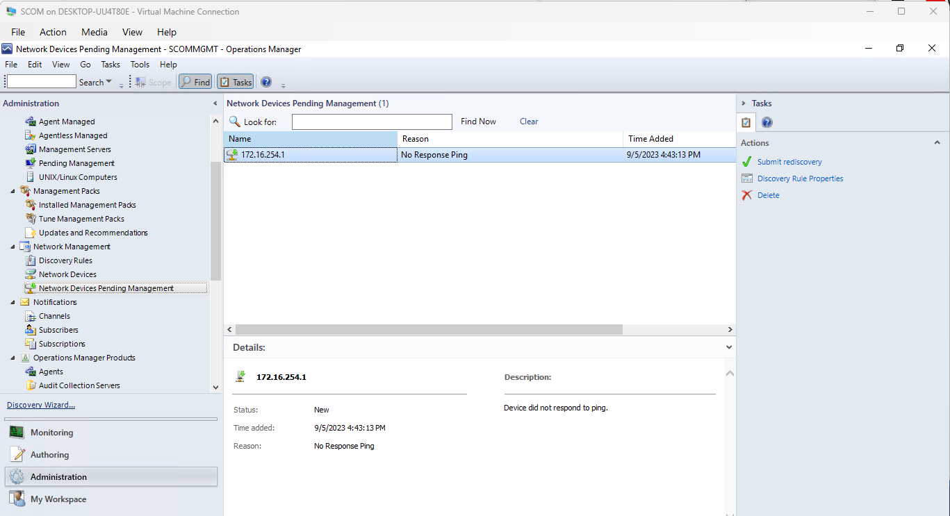Select the Tasks pane clipboard icon tab

click(746, 123)
